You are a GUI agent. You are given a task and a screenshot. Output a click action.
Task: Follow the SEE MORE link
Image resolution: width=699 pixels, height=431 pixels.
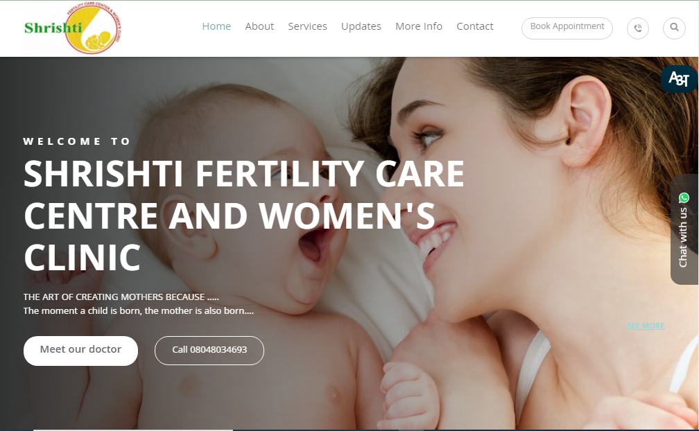tap(646, 326)
